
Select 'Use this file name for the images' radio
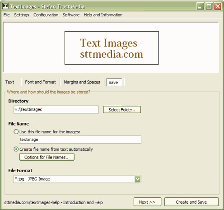[x=16, y=132]
